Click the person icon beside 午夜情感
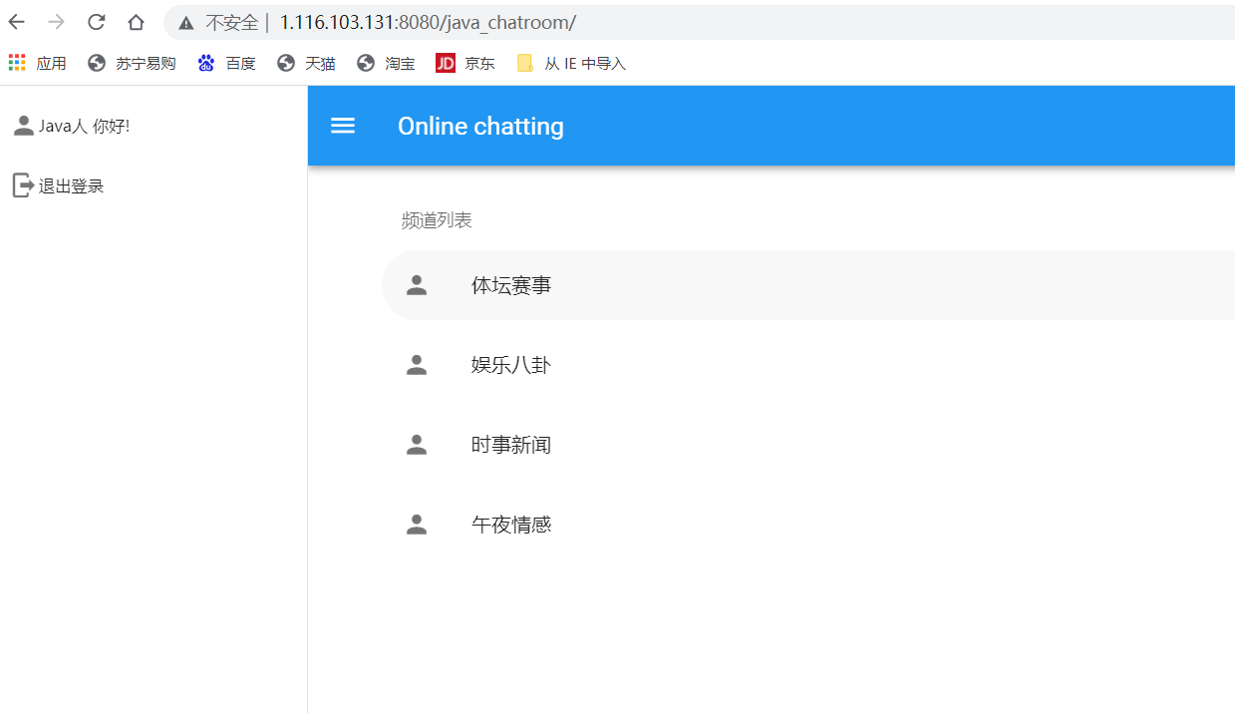 click(x=416, y=524)
